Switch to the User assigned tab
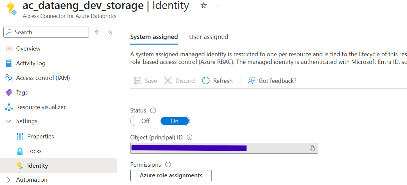The width and height of the screenshot is (407, 185). coord(208,37)
